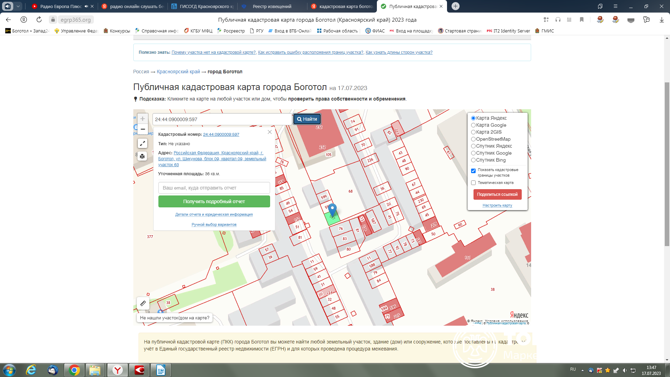Expand map to fullscreen mode

point(142,143)
